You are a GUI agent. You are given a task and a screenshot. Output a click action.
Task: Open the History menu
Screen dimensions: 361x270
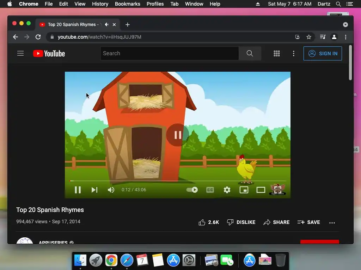pos(100,4)
